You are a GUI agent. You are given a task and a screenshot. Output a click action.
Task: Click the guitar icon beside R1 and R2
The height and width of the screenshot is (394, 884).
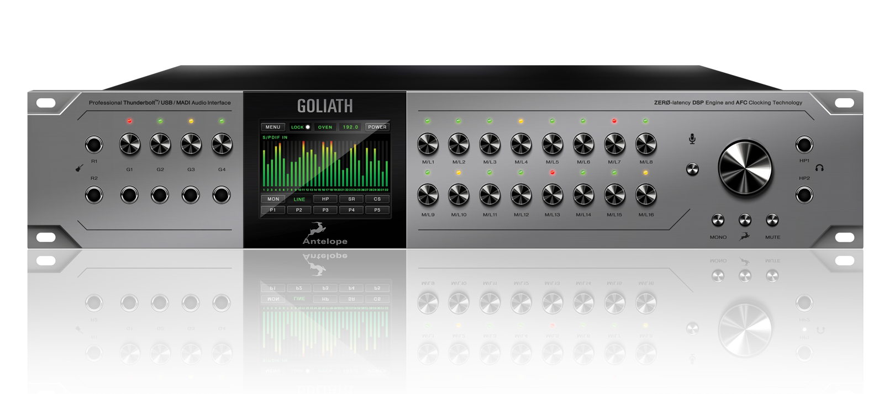[x=79, y=168]
